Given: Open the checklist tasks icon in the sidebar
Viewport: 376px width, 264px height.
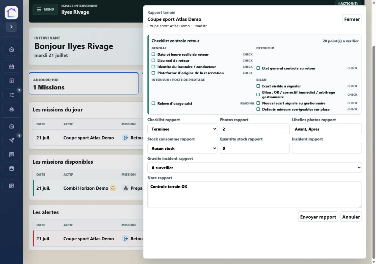Looking at the screenshot, I should (x=12, y=95).
